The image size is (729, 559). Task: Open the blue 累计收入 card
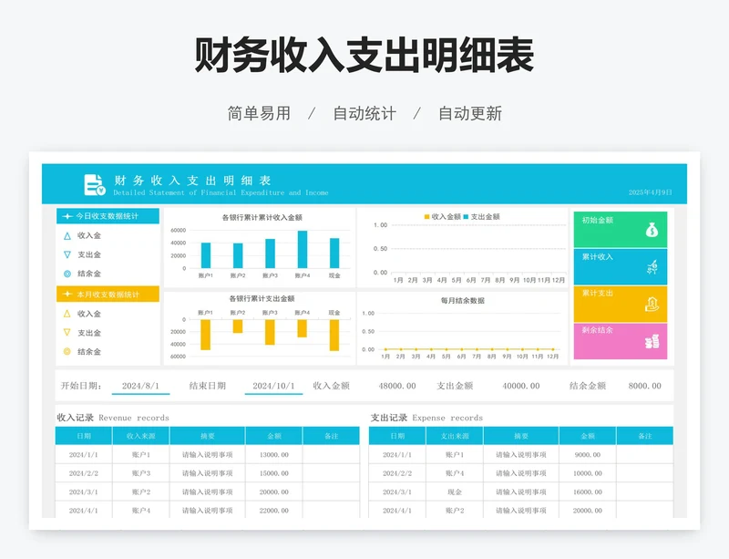tap(621, 266)
